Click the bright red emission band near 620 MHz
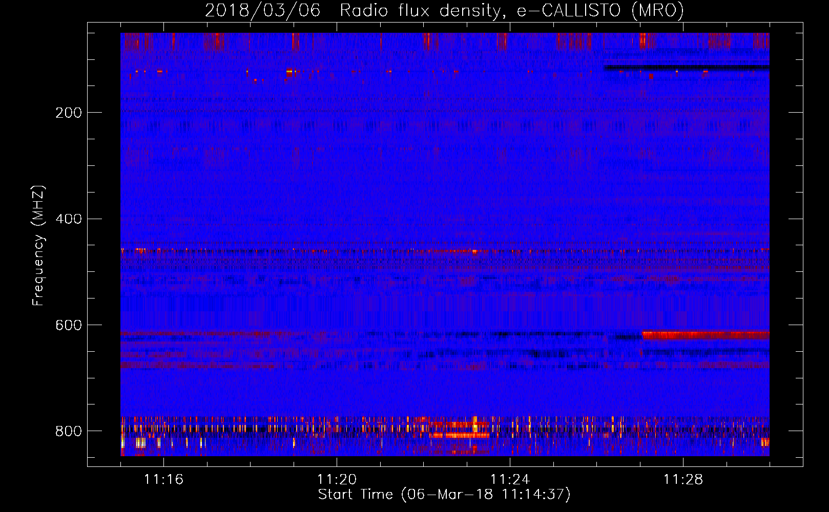 pos(706,335)
